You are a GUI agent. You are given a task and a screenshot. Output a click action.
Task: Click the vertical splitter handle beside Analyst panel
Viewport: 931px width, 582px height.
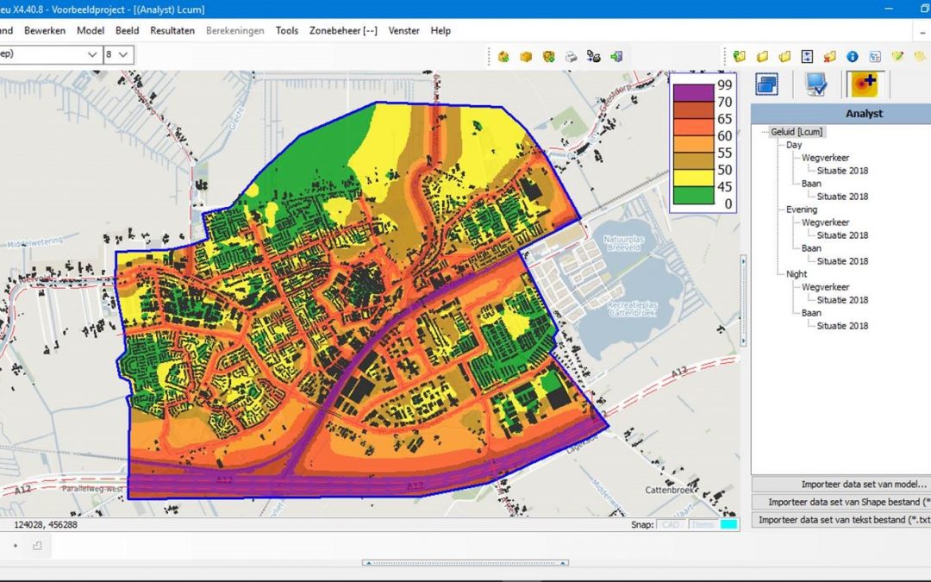[743, 301]
